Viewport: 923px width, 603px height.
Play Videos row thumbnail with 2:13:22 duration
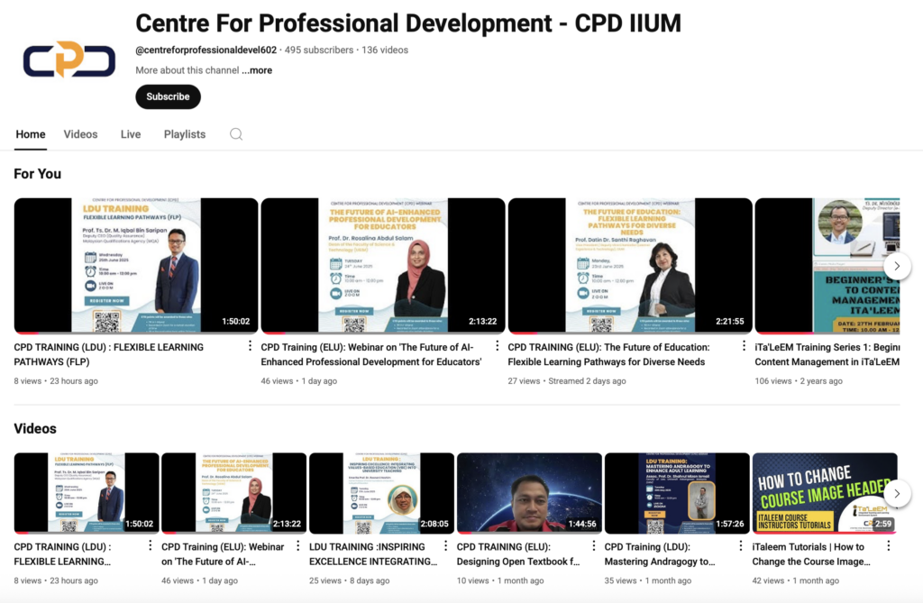pos(233,493)
